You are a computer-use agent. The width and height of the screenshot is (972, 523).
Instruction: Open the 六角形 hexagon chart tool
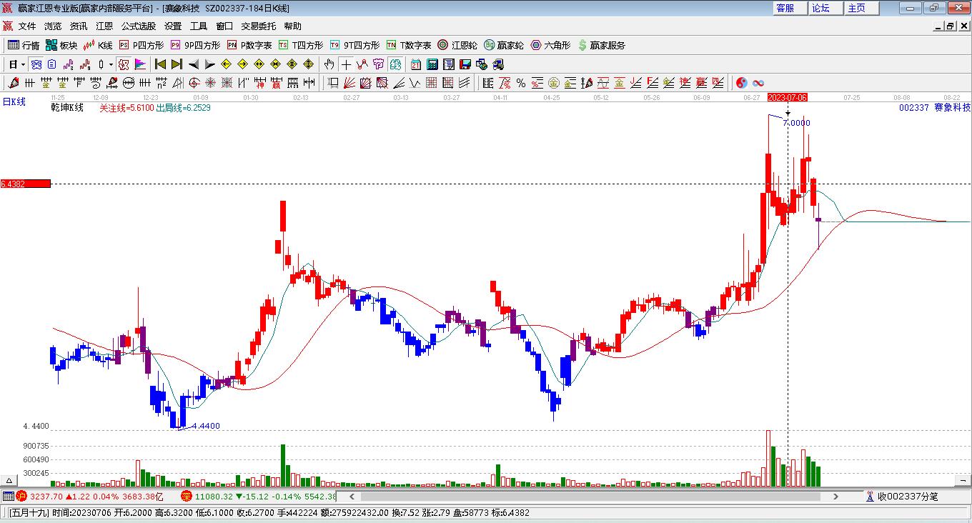click(x=550, y=45)
